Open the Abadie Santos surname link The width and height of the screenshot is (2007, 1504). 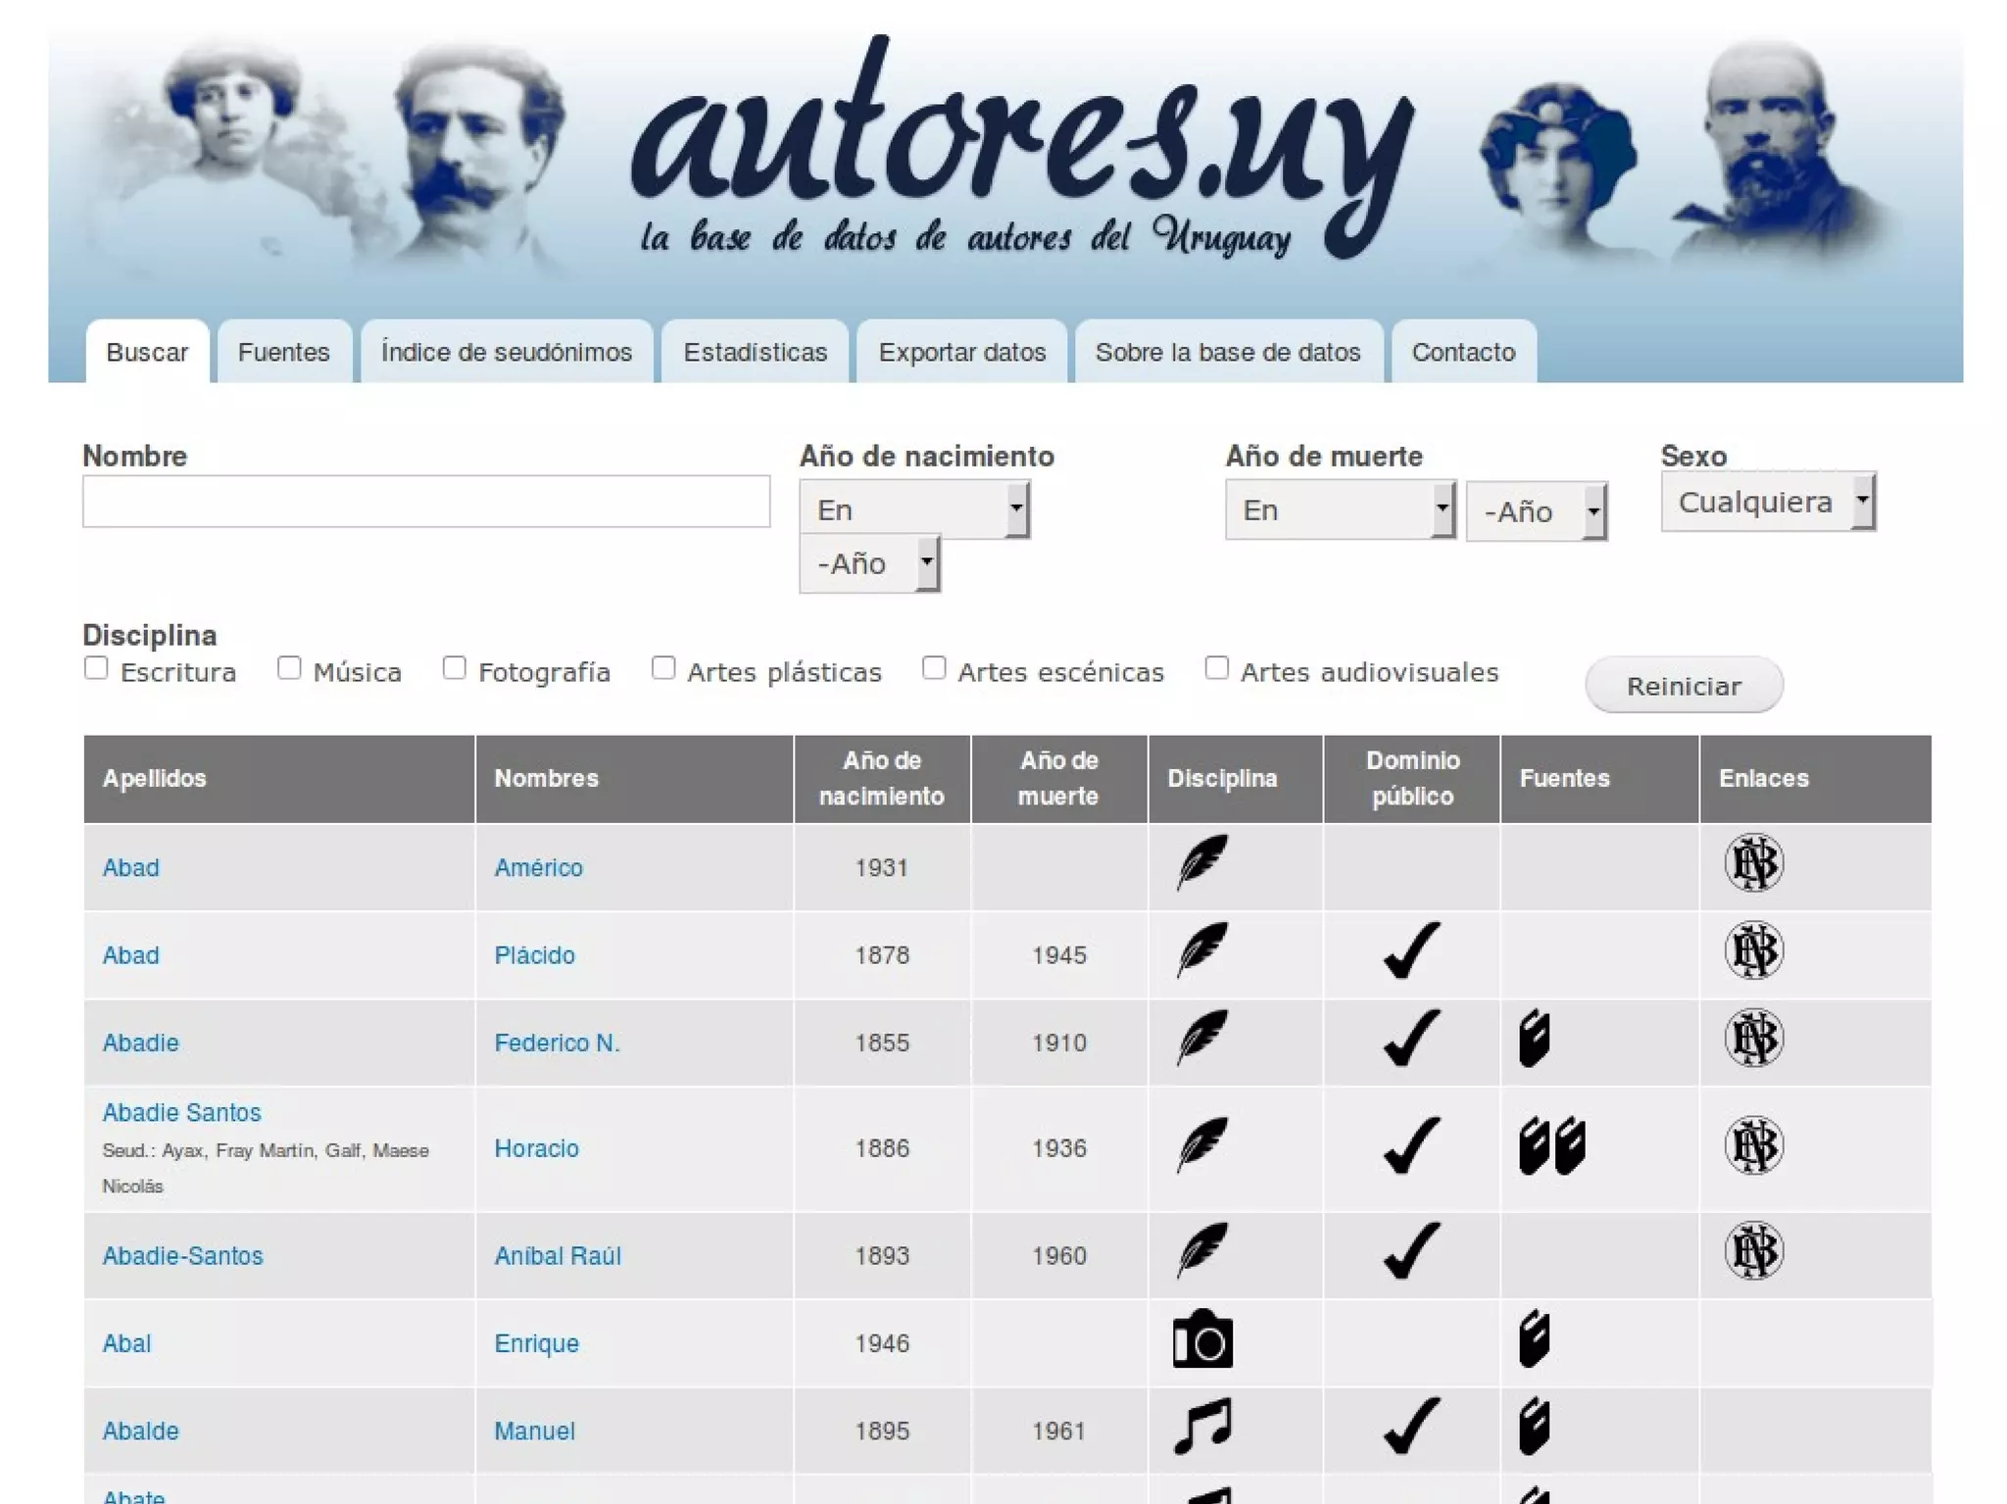(x=182, y=1113)
